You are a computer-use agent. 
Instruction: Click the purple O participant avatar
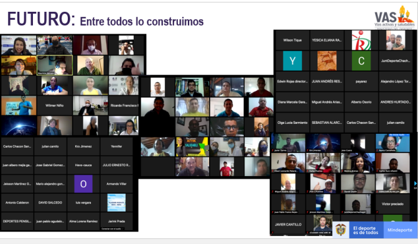83,184
